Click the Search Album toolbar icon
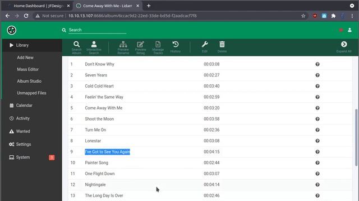 [x=76, y=47]
